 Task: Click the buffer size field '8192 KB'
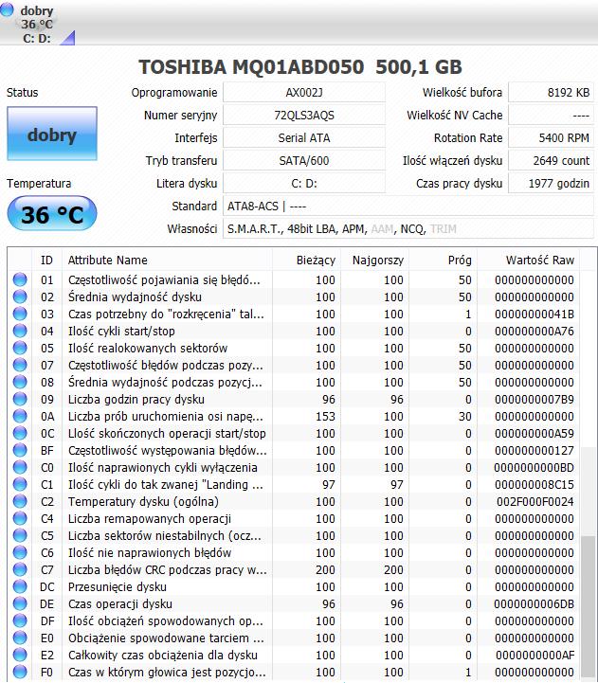coord(551,92)
